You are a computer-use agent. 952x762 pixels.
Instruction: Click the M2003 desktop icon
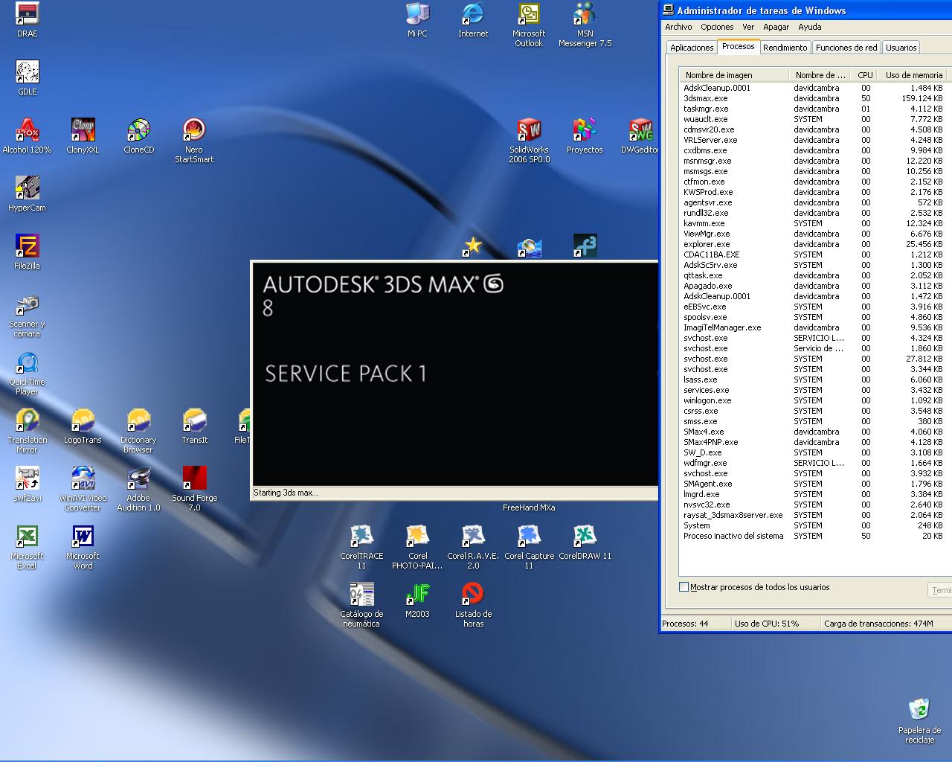pos(417,601)
